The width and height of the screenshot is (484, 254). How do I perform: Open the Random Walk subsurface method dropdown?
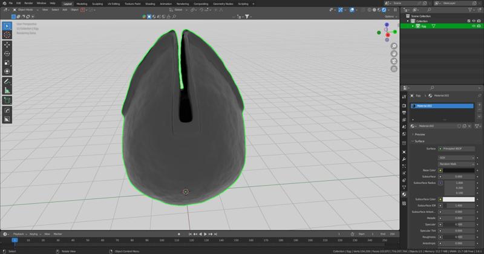[x=456, y=164]
